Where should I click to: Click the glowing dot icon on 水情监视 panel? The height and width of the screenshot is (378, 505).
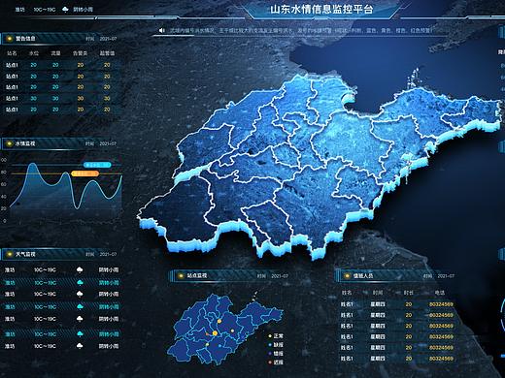[x=10, y=143]
